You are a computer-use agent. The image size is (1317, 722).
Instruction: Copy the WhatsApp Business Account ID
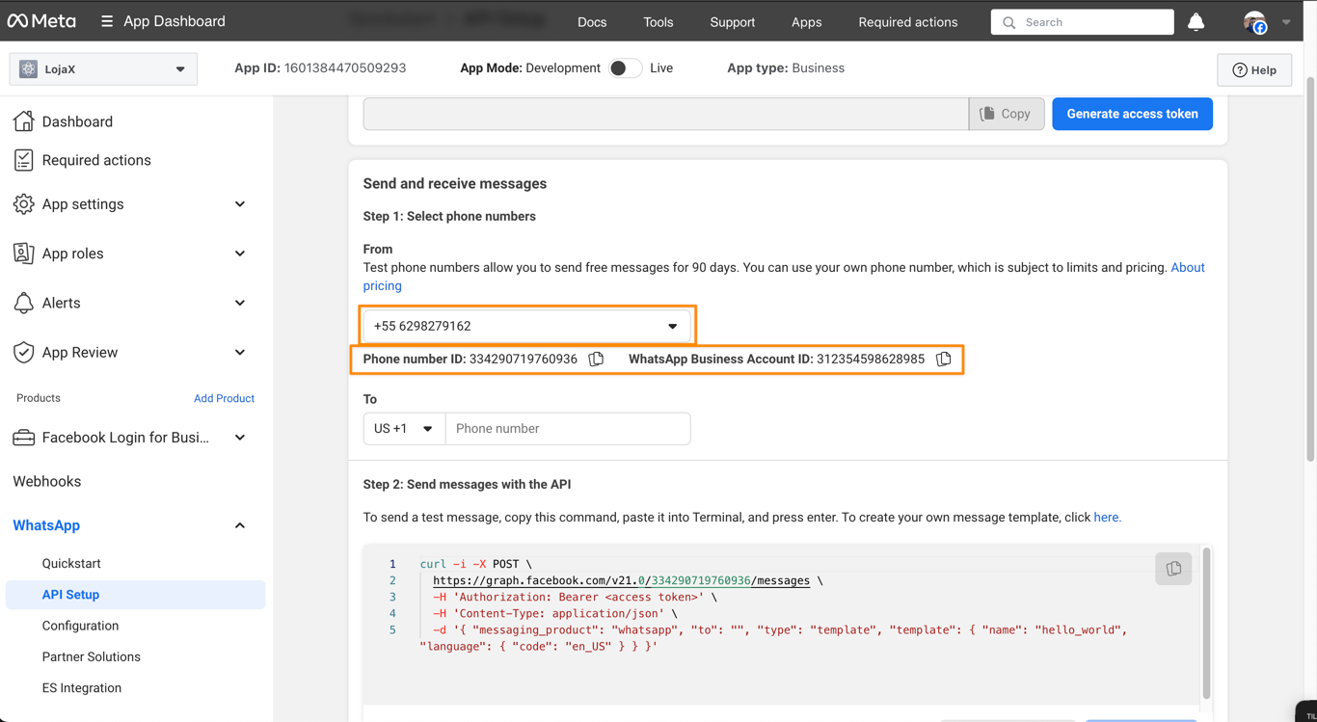tap(943, 360)
